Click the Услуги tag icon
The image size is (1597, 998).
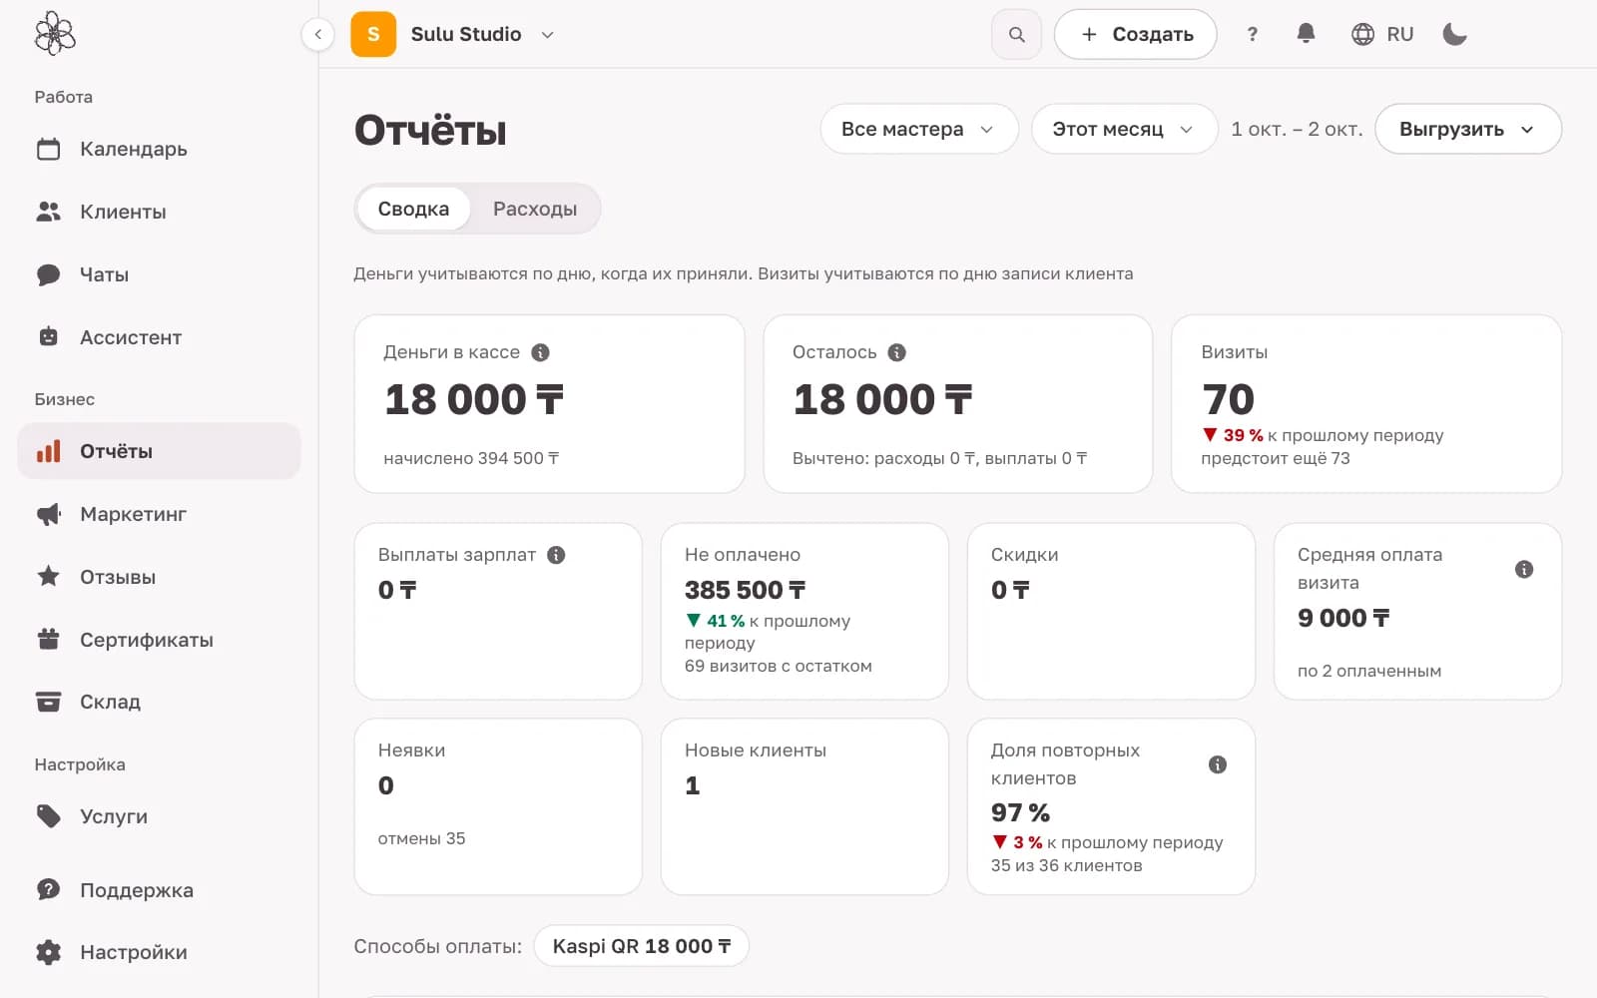[48, 815]
